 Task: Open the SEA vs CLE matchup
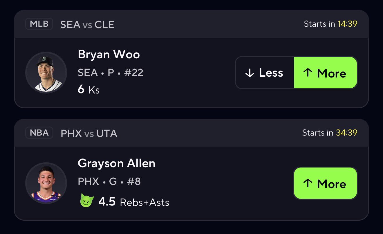point(87,24)
